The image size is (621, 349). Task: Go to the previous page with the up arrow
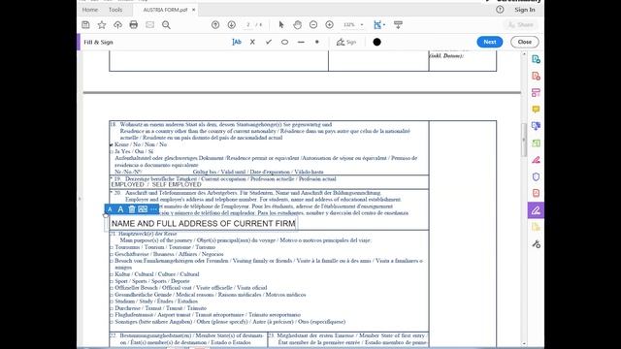coord(215,25)
